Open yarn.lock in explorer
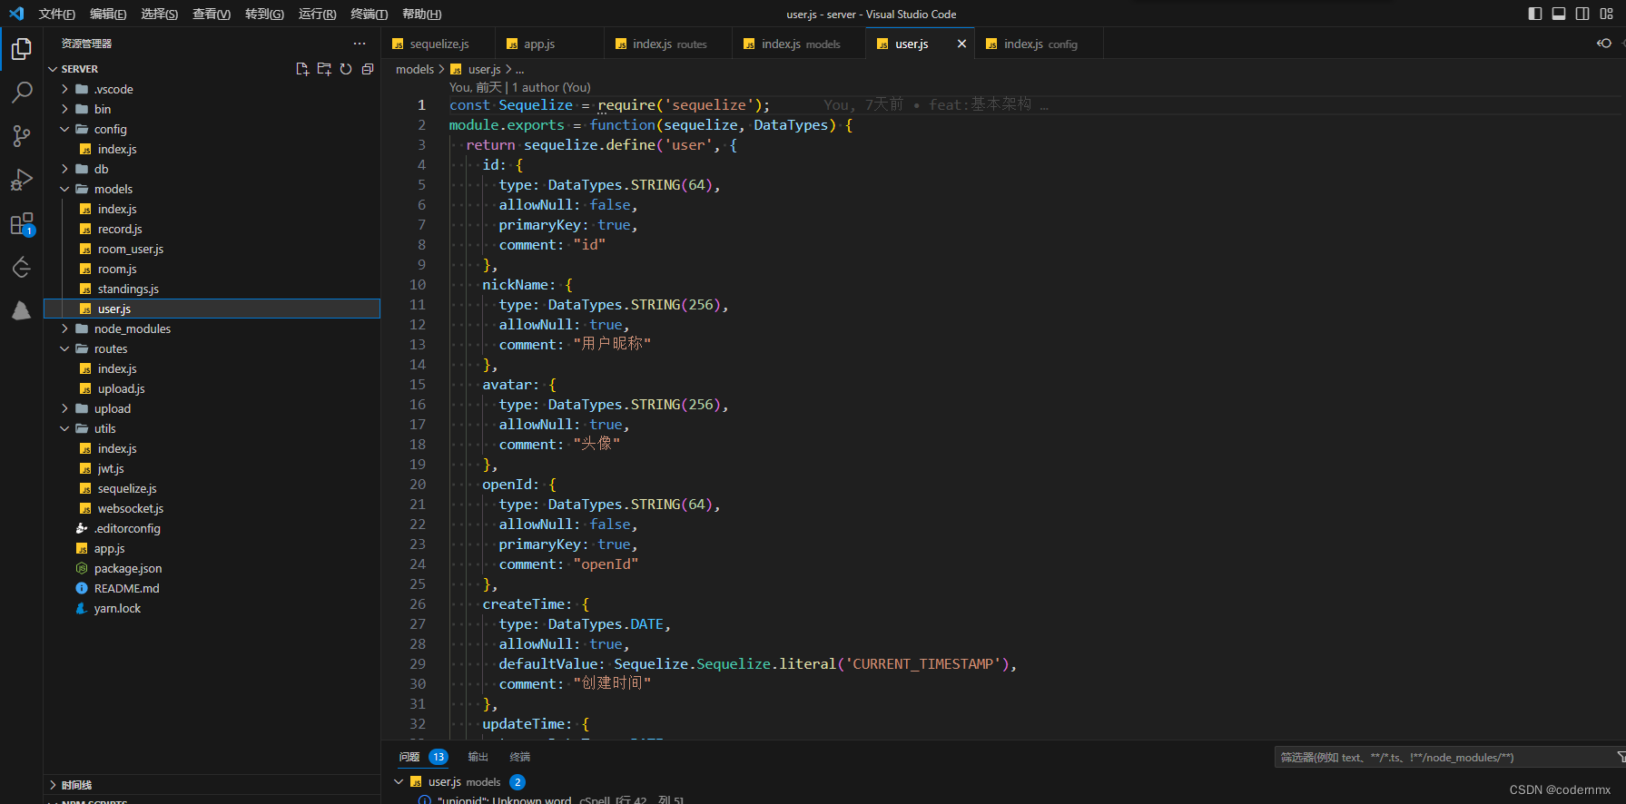This screenshot has height=804, width=1626. (x=117, y=608)
